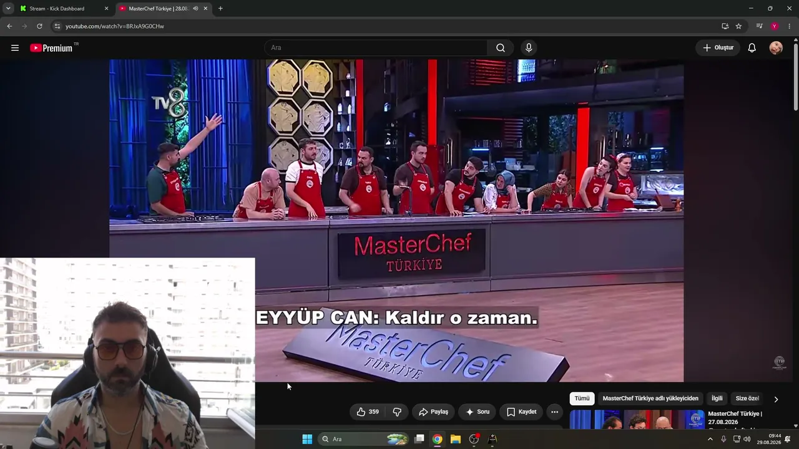Open the recommended MasterChef video thumbnail
The height and width of the screenshot is (449, 799).
tap(637, 420)
